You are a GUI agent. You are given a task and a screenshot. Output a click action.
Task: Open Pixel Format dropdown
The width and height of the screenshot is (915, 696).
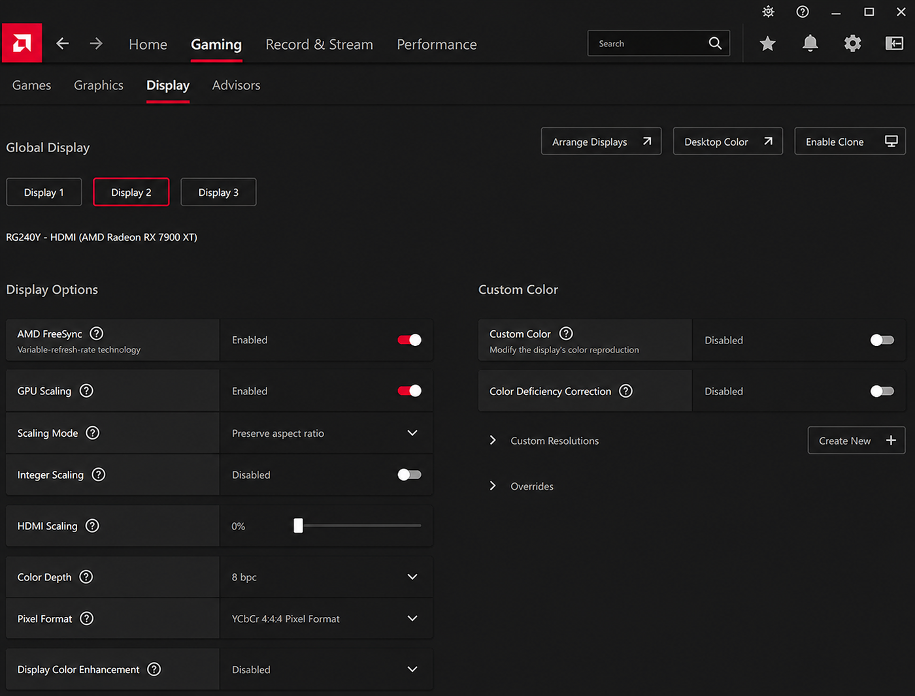coord(326,618)
